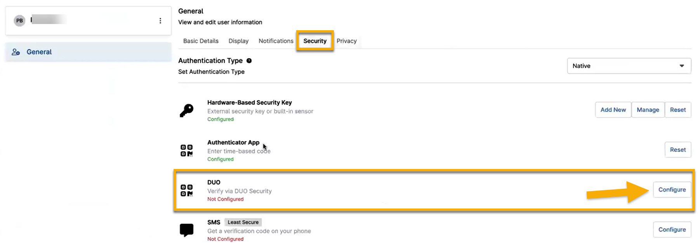This screenshot has width=698, height=243.
Task: Click the PB user avatar
Action: tap(19, 21)
